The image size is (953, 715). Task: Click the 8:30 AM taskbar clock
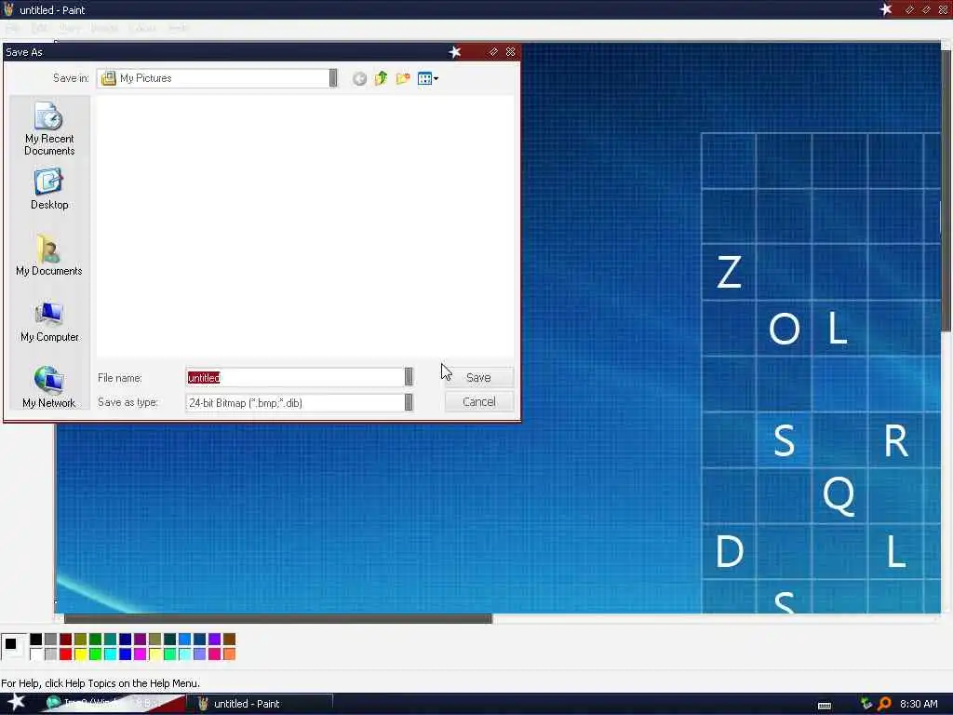click(x=919, y=704)
